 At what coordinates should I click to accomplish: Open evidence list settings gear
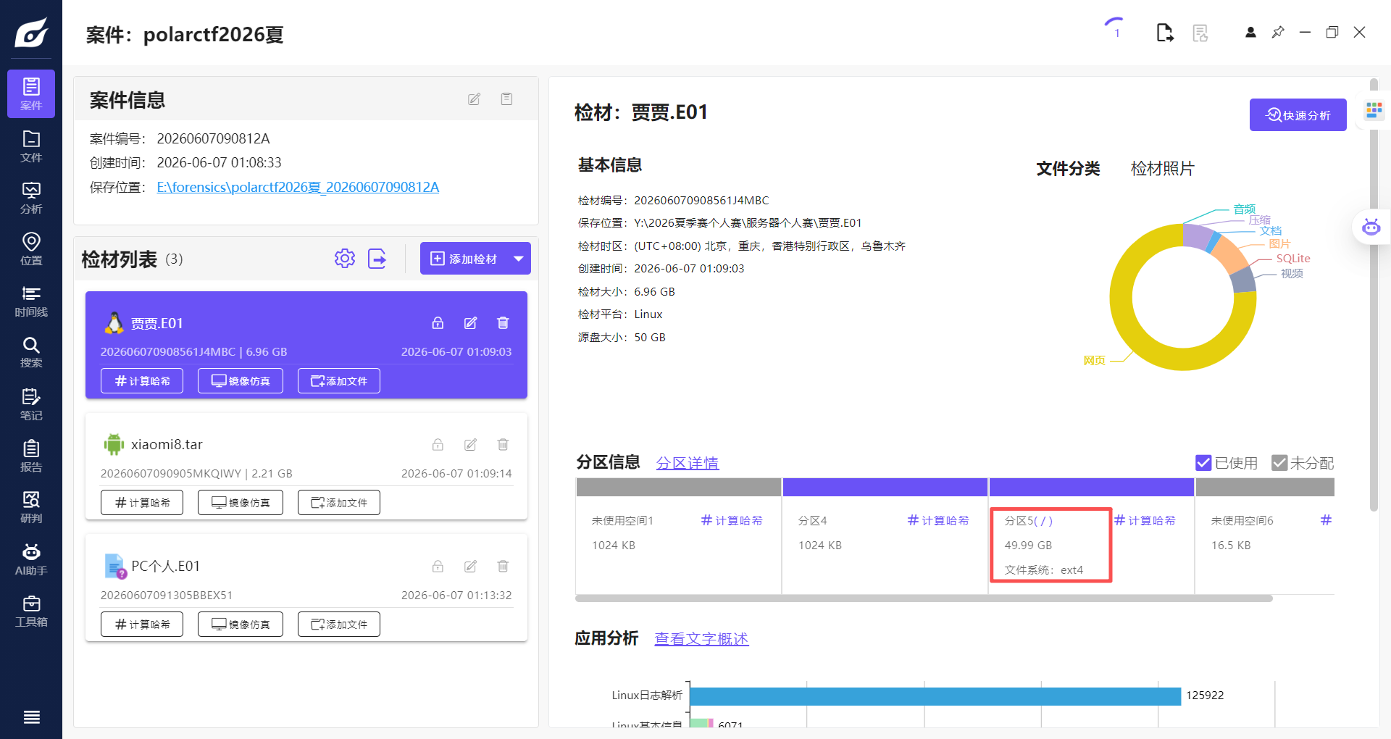[345, 259]
